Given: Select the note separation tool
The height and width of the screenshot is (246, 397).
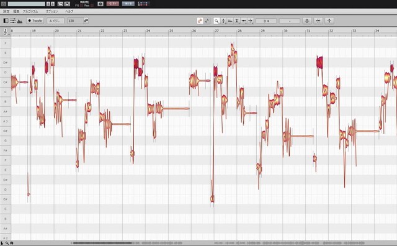Looking at the screenshot, I should point(251,21).
